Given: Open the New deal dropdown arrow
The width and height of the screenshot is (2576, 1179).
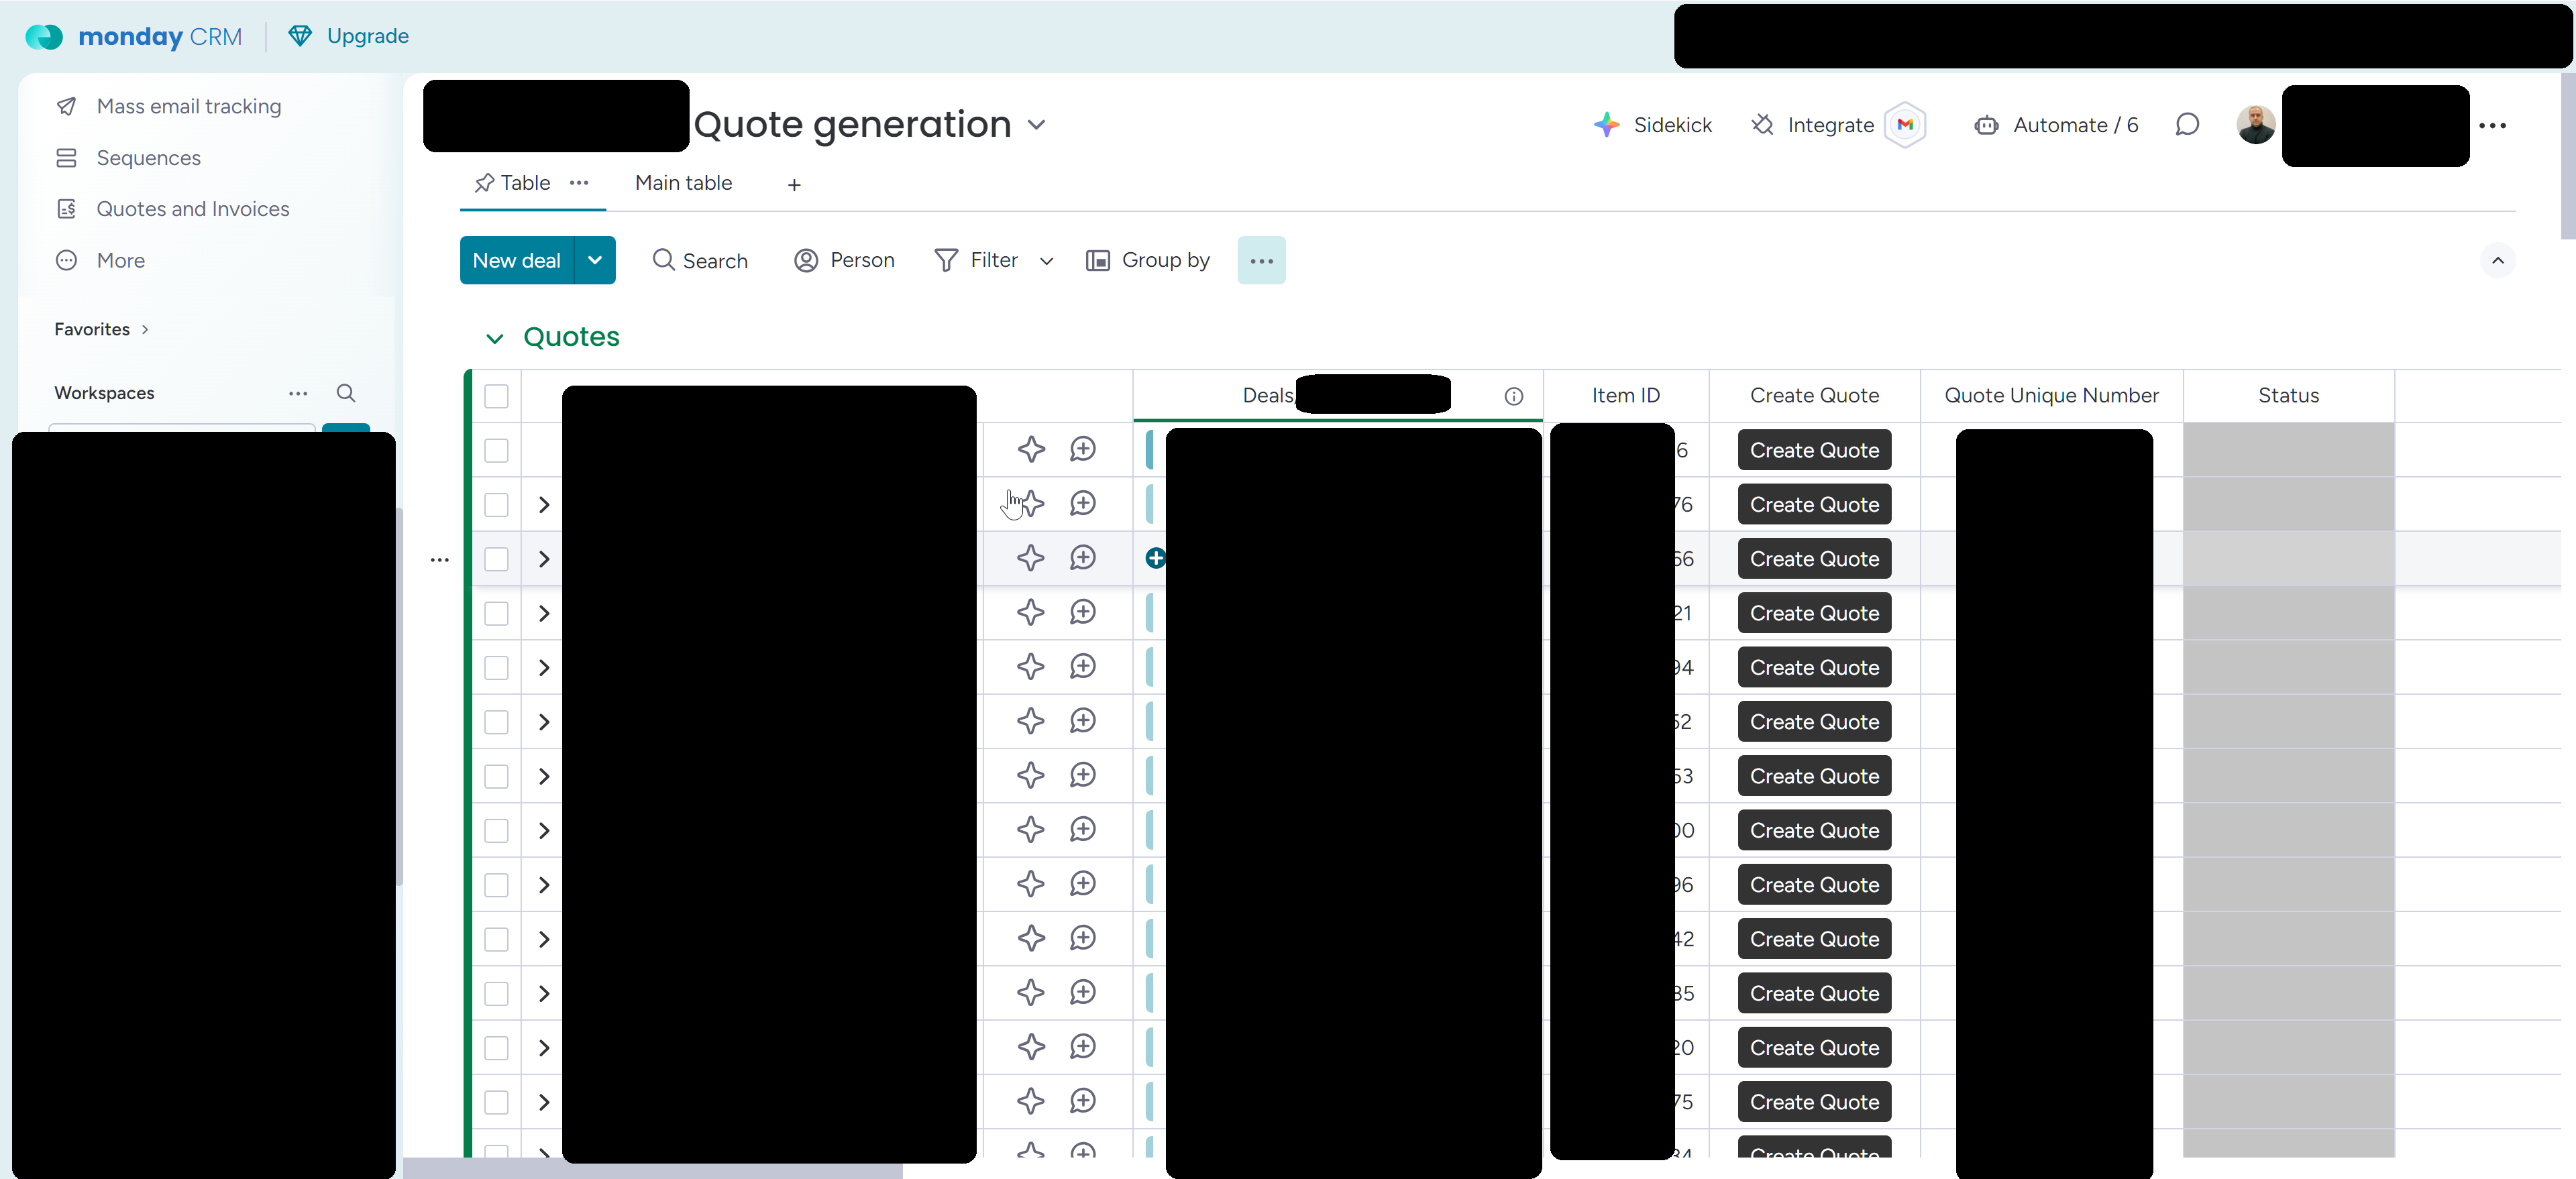Looking at the screenshot, I should coord(595,261).
